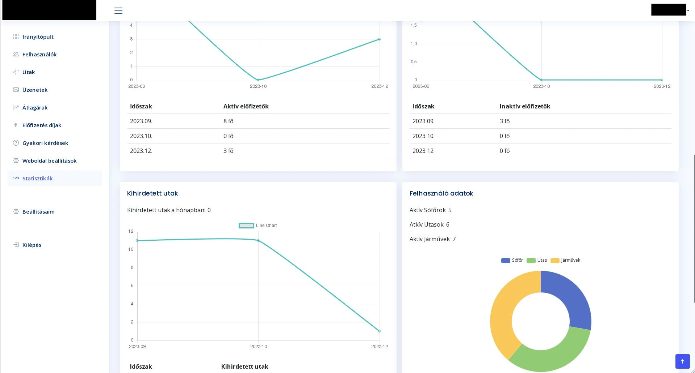Toggle the Utas legend item
This screenshot has width=695, height=373.
(537, 260)
